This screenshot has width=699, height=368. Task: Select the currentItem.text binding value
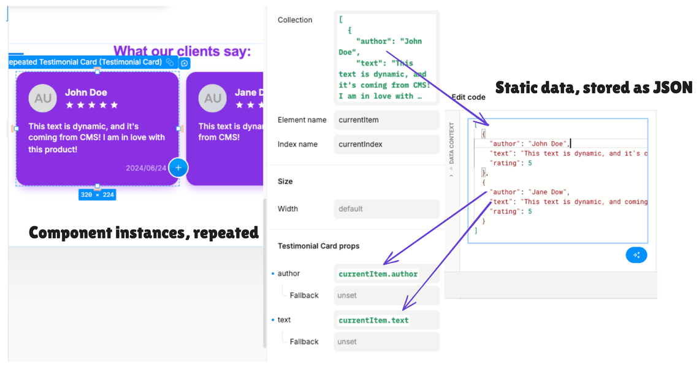(373, 320)
